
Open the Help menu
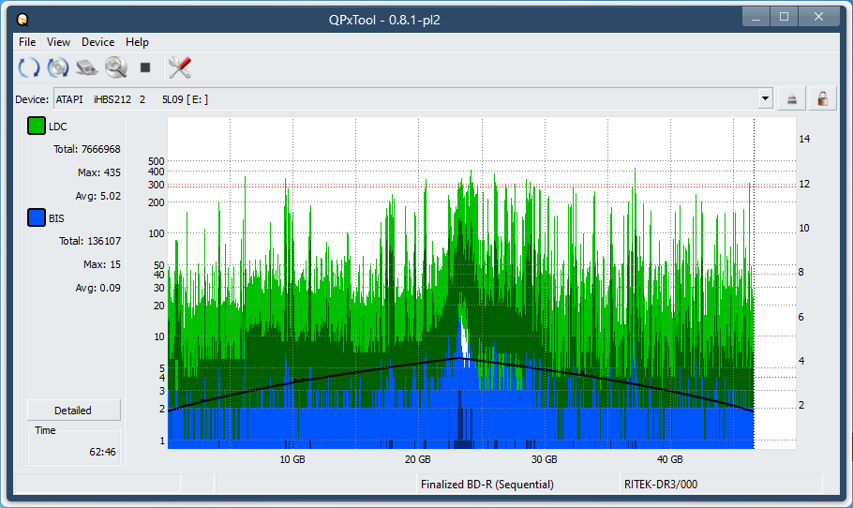pyautogui.click(x=137, y=42)
